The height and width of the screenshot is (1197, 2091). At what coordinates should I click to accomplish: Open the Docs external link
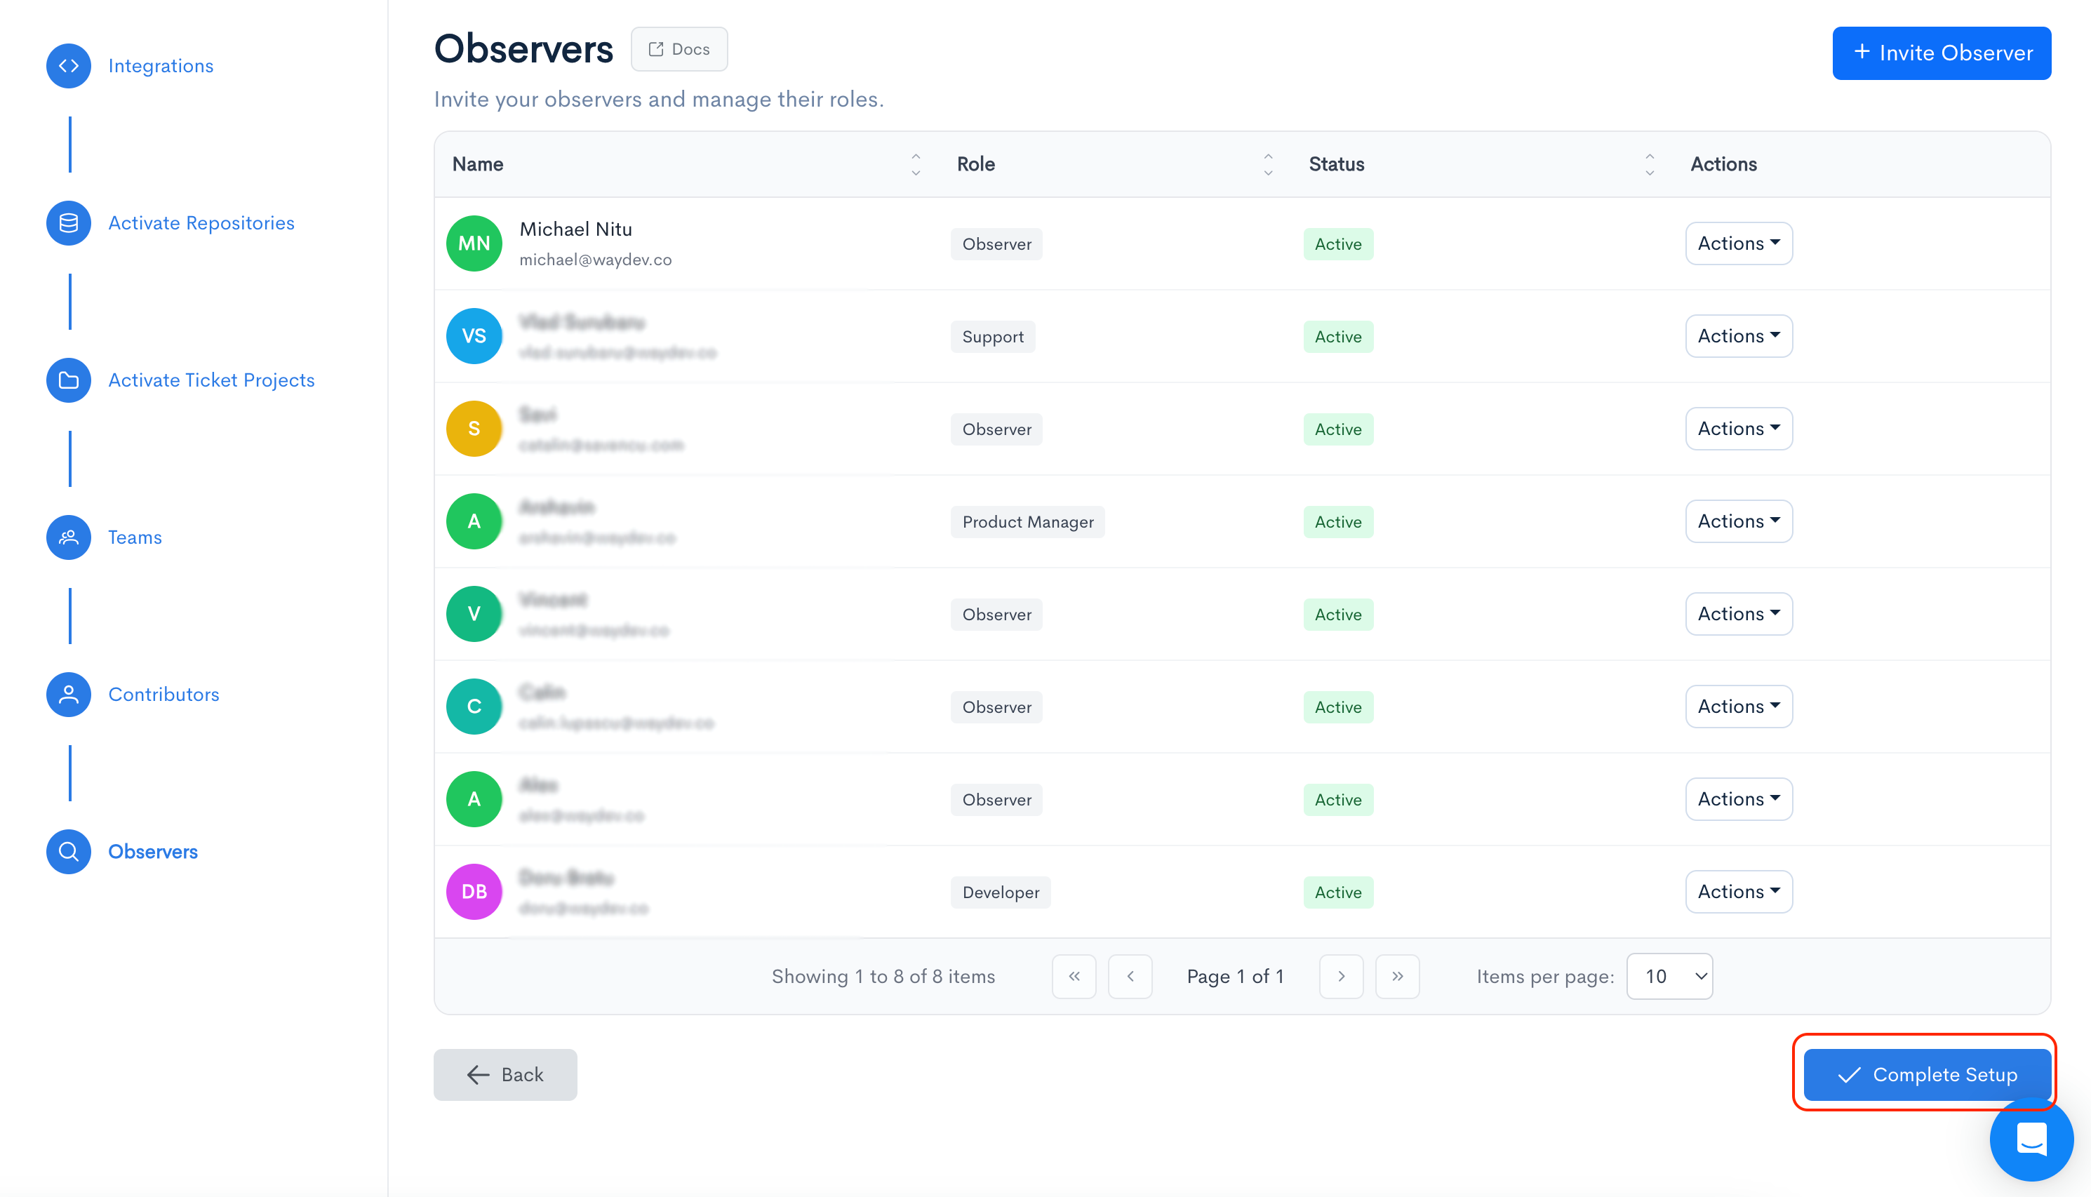click(x=679, y=49)
